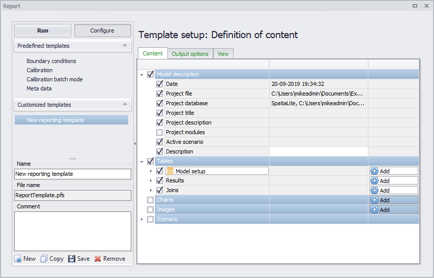Select the Calibration batch mode template
This screenshot has height=278, width=434.
click(54, 79)
